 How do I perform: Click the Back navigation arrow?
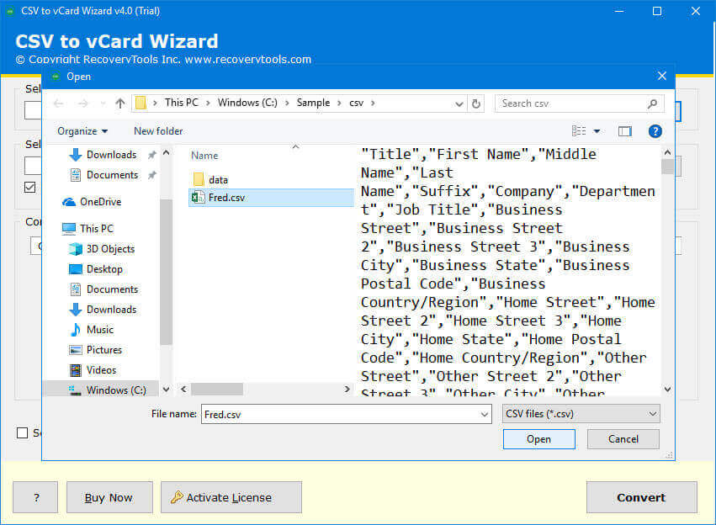pos(58,103)
